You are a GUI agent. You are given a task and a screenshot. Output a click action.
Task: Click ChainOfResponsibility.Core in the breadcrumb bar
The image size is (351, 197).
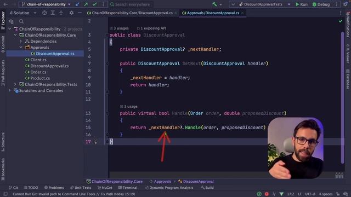[115, 181]
